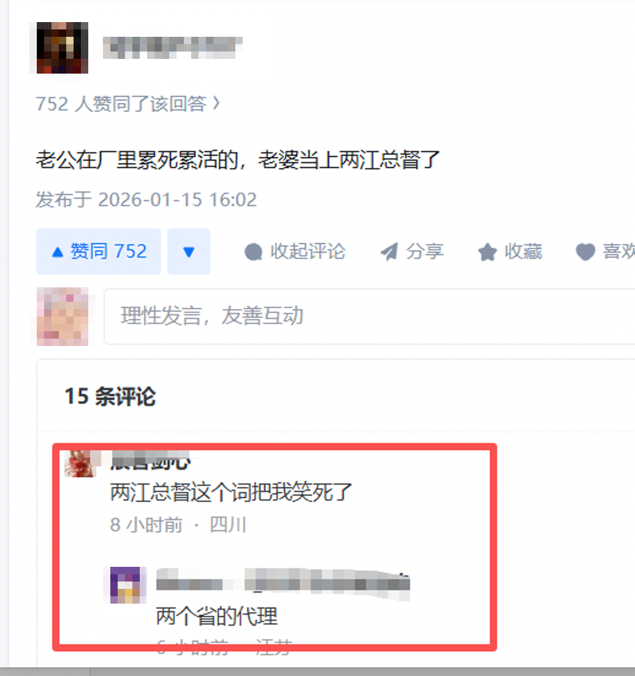Like the answer with the heart icon
The width and height of the screenshot is (635, 676).
(585, 252)
